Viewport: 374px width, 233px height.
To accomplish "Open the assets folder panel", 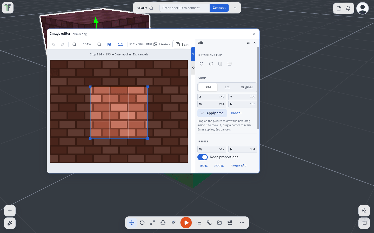I will pyautogui.click(x=219, y=223).
